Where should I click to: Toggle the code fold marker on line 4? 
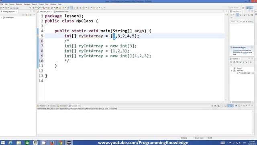pos(44,31)
